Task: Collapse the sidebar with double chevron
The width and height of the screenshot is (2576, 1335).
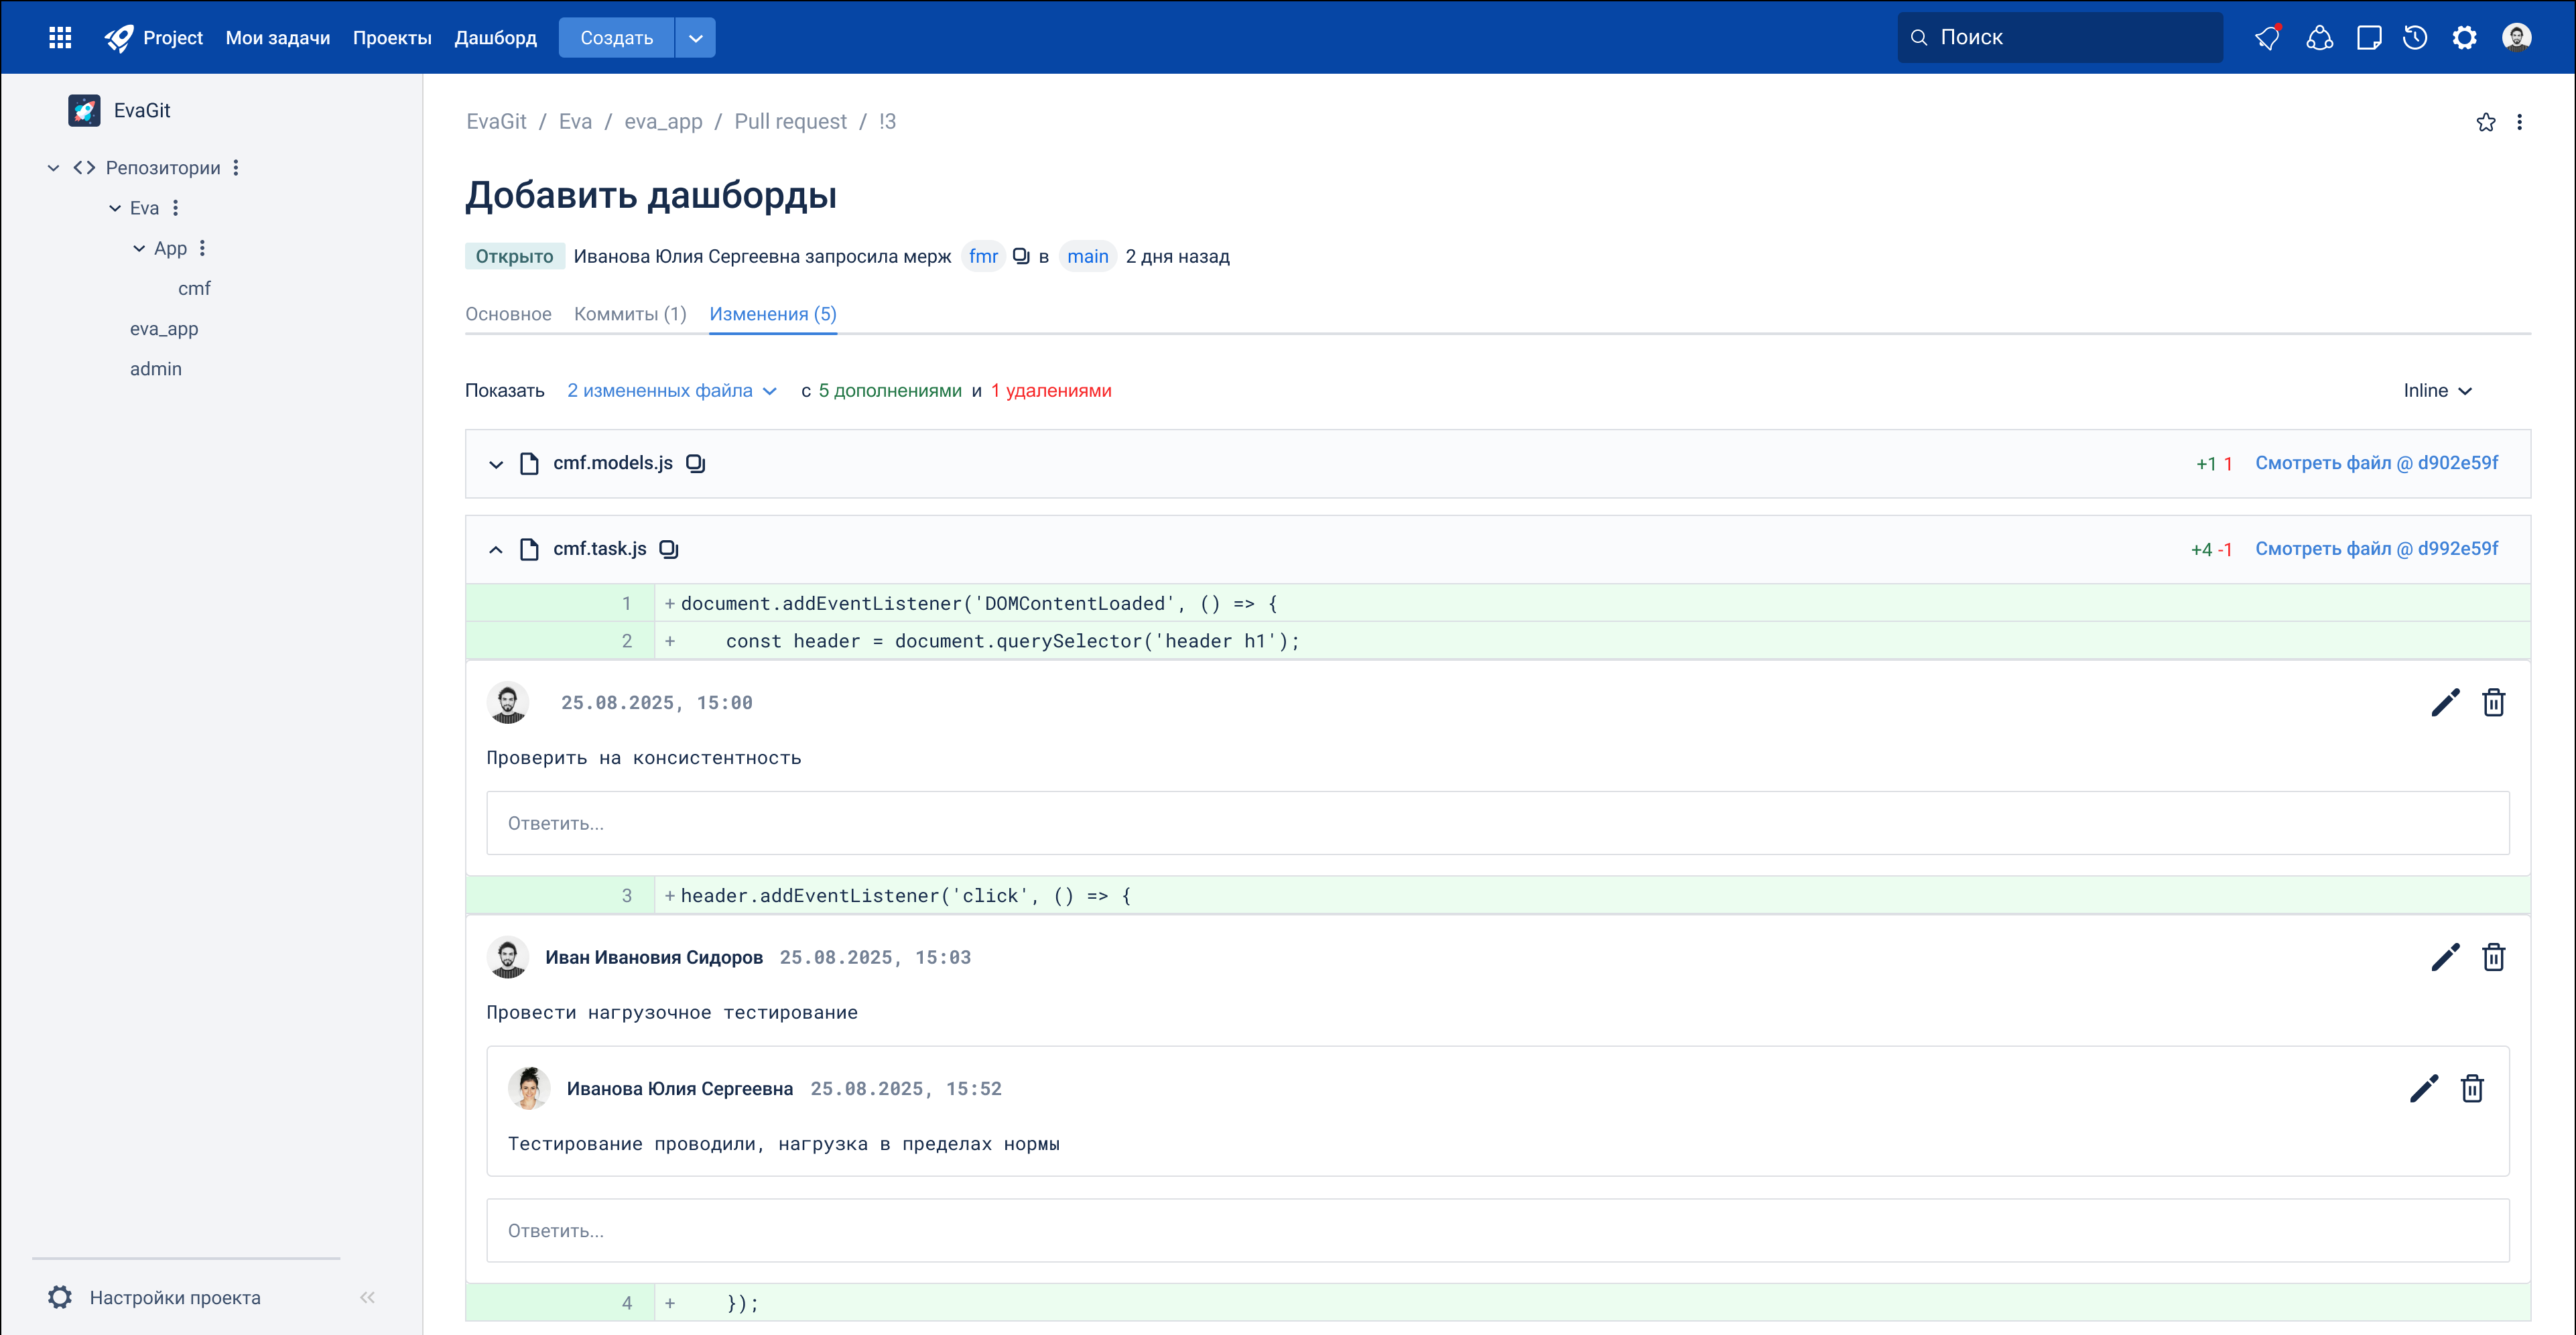Action: pyautogui.click(x=367, y=1297)
